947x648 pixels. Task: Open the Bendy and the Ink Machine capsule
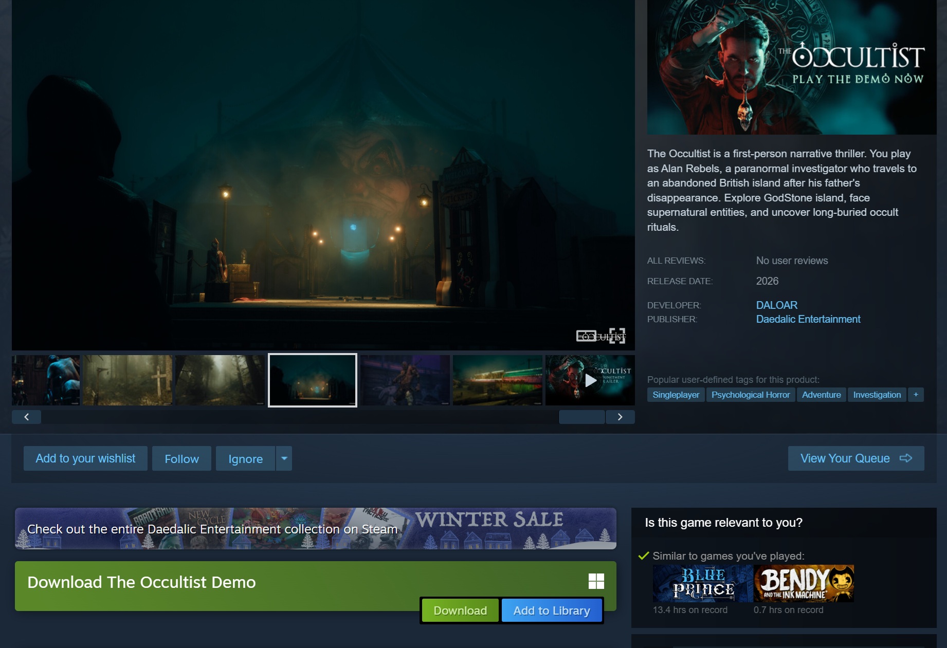804,583
